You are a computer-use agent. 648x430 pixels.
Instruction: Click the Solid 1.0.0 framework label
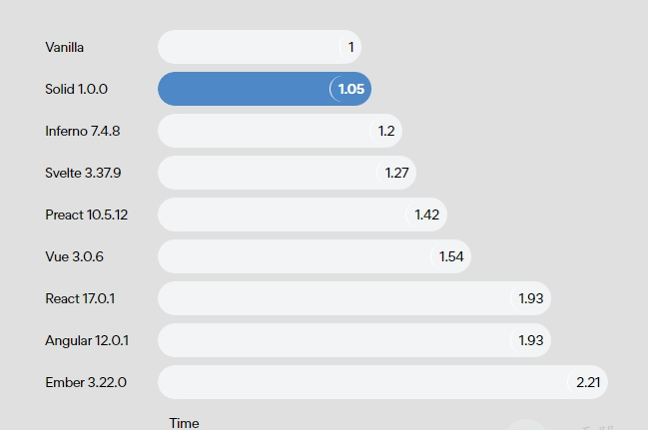click(77, 89)
